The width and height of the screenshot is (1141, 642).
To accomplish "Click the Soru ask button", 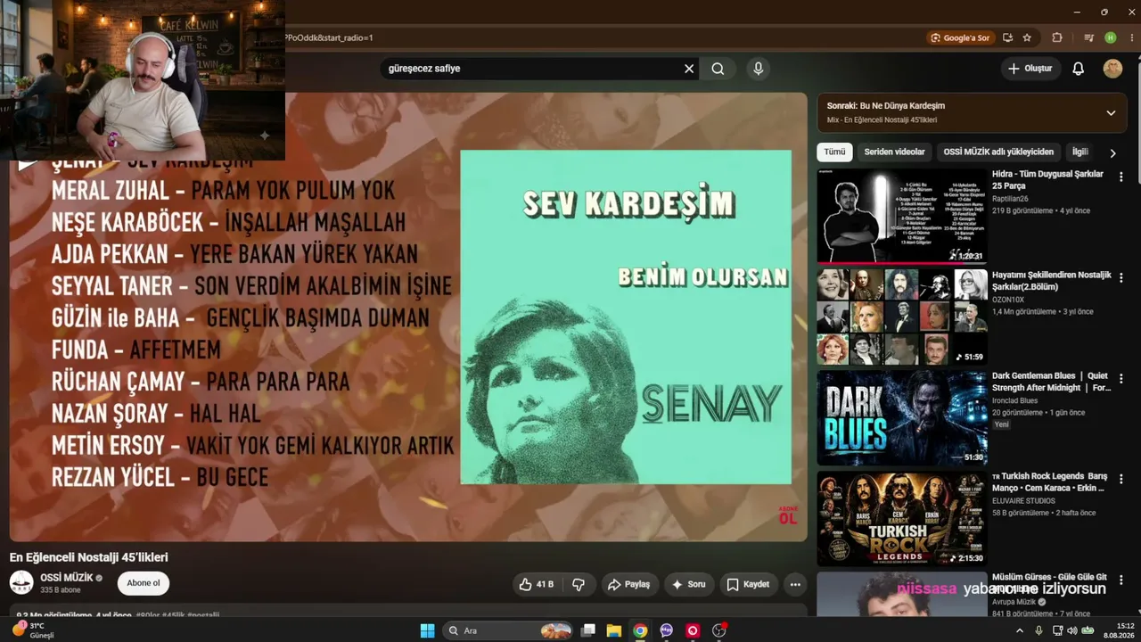I will (x=689, y=584).
